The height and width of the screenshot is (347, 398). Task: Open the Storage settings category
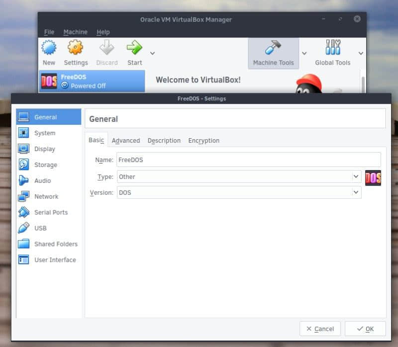click(x=49, y=165)
